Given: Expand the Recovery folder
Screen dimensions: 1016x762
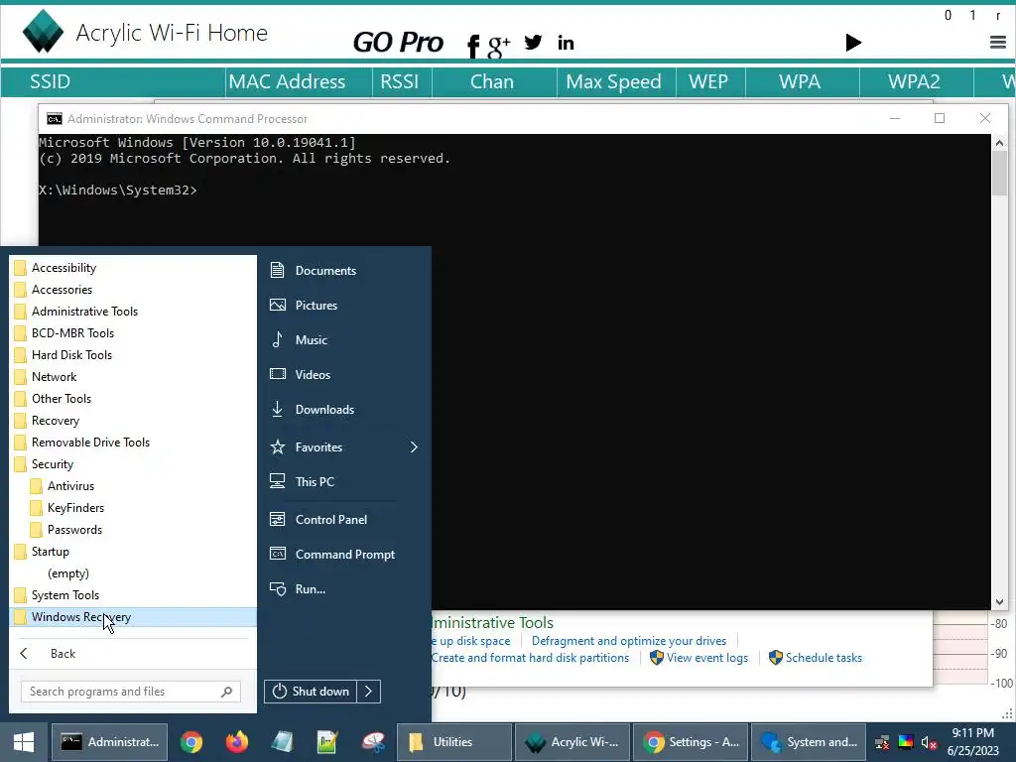Looking at the screenshot, I should (x=133, y=421).
